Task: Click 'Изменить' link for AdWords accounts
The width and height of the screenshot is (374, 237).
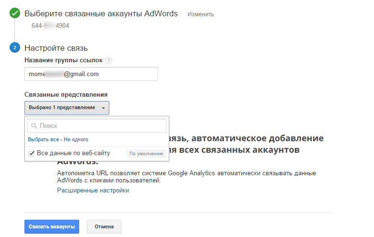Action: pyautogui.click(x=200, y=14)
